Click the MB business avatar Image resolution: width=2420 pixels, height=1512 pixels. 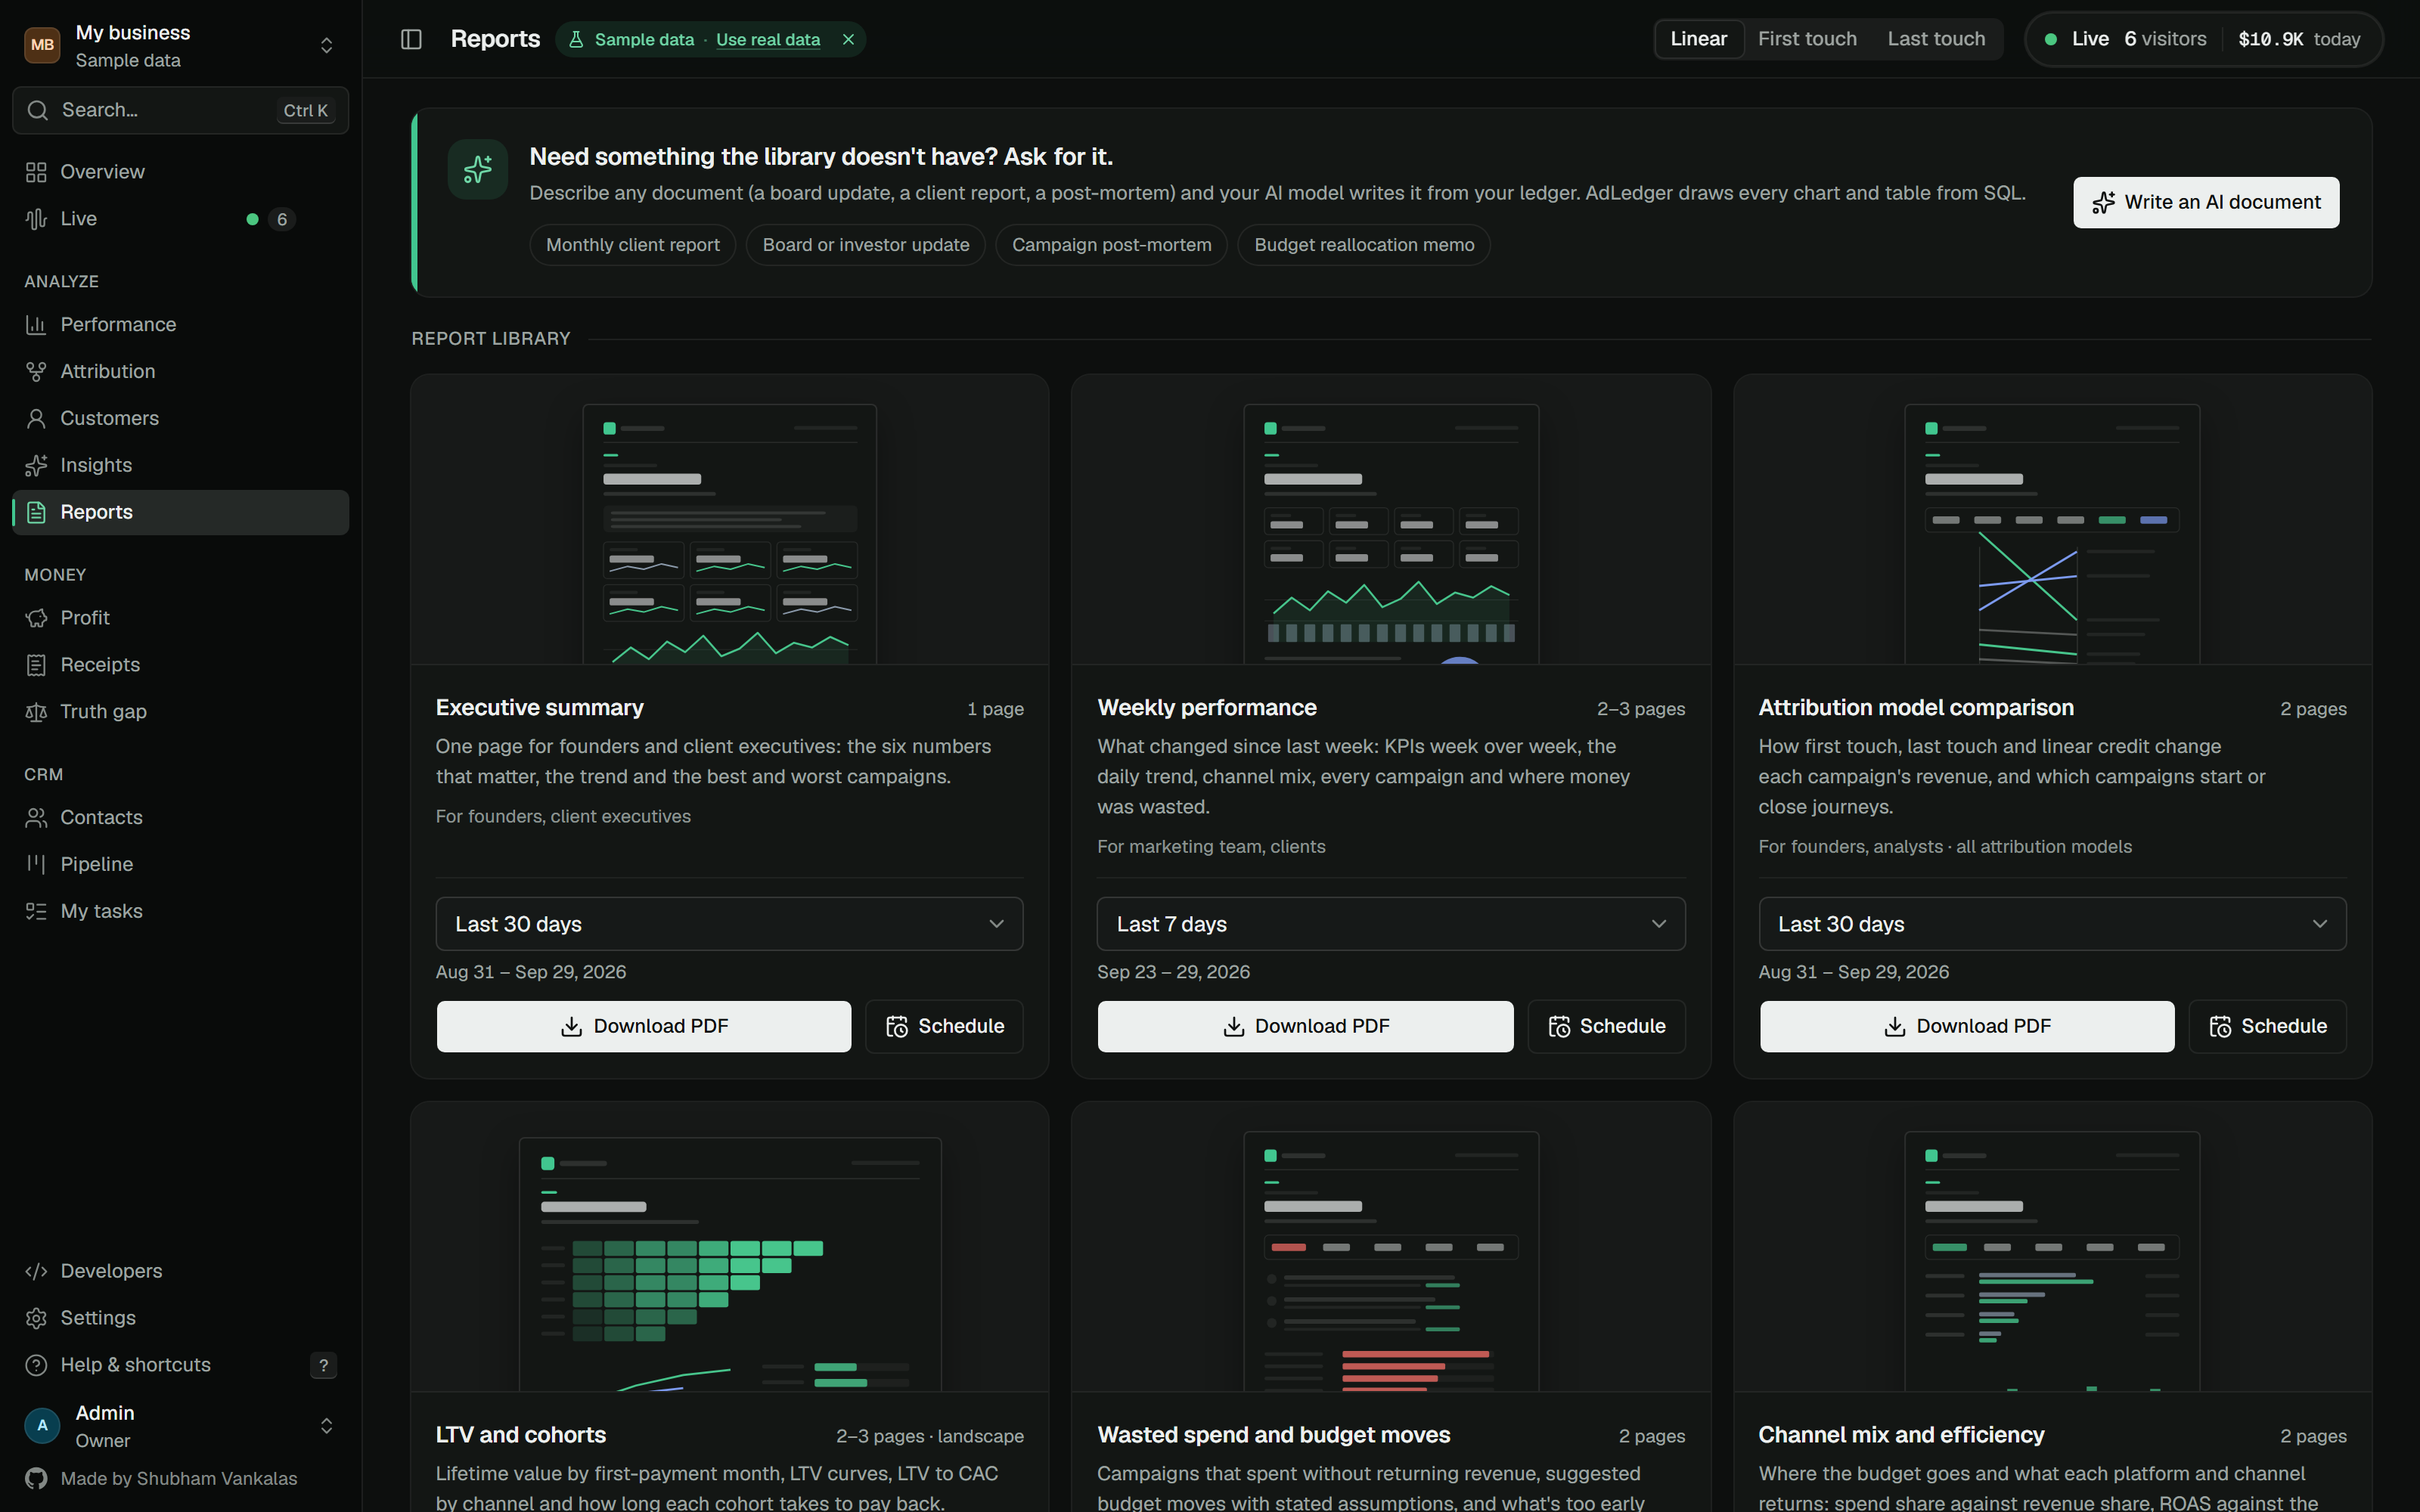[x=42, y=45]
